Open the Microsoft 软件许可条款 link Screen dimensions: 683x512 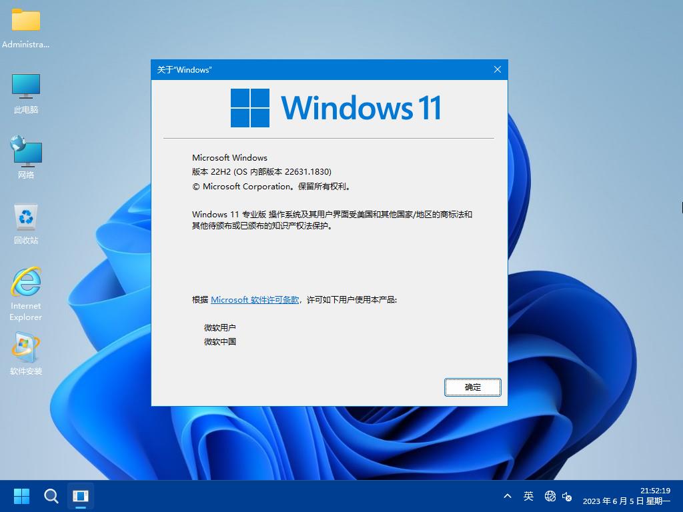tap(255, 300)
